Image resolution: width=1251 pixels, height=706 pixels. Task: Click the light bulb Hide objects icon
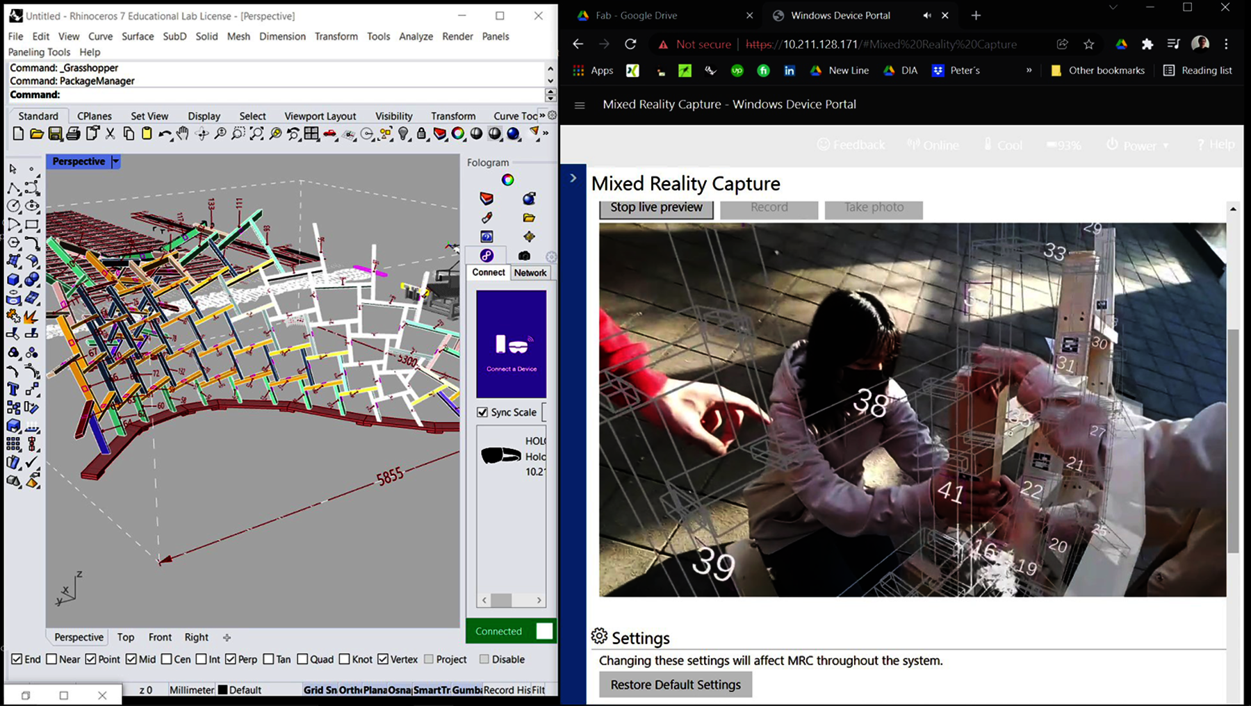pyautogui.click(x=404, y=133)
